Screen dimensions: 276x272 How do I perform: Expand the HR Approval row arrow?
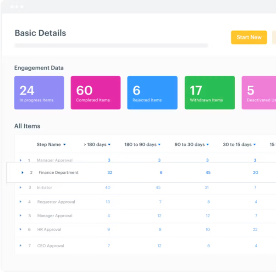click(21, 229)
